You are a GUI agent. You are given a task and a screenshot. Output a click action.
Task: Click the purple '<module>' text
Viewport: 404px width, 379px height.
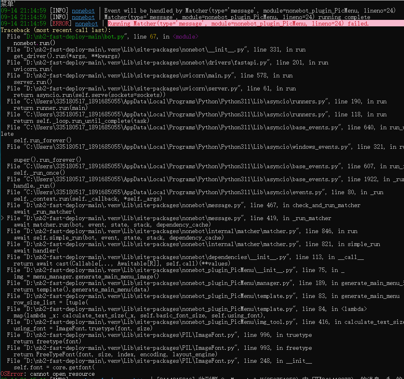pos(186,36)
